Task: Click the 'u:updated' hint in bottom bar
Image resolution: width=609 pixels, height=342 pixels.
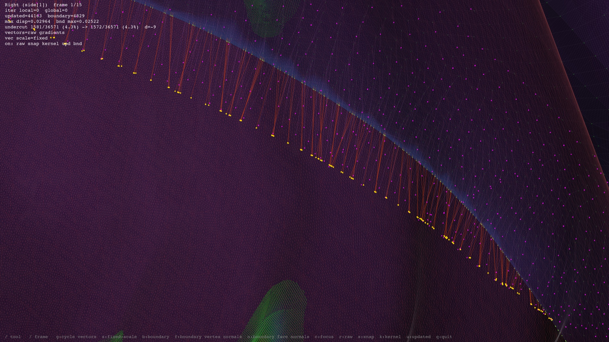Action: click(418, 337)
